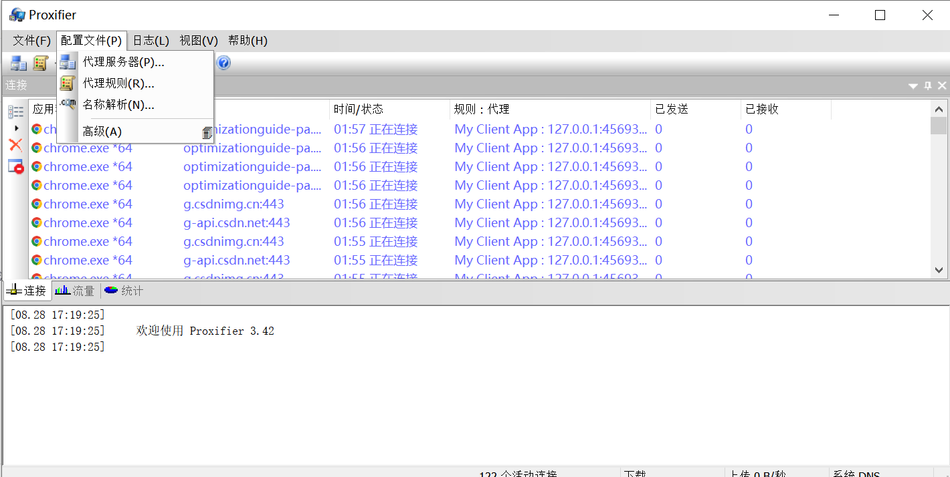
Task: Click Chrome icon of g.csdnimg.cn 01:56 row
Action: tap(37, 204)
